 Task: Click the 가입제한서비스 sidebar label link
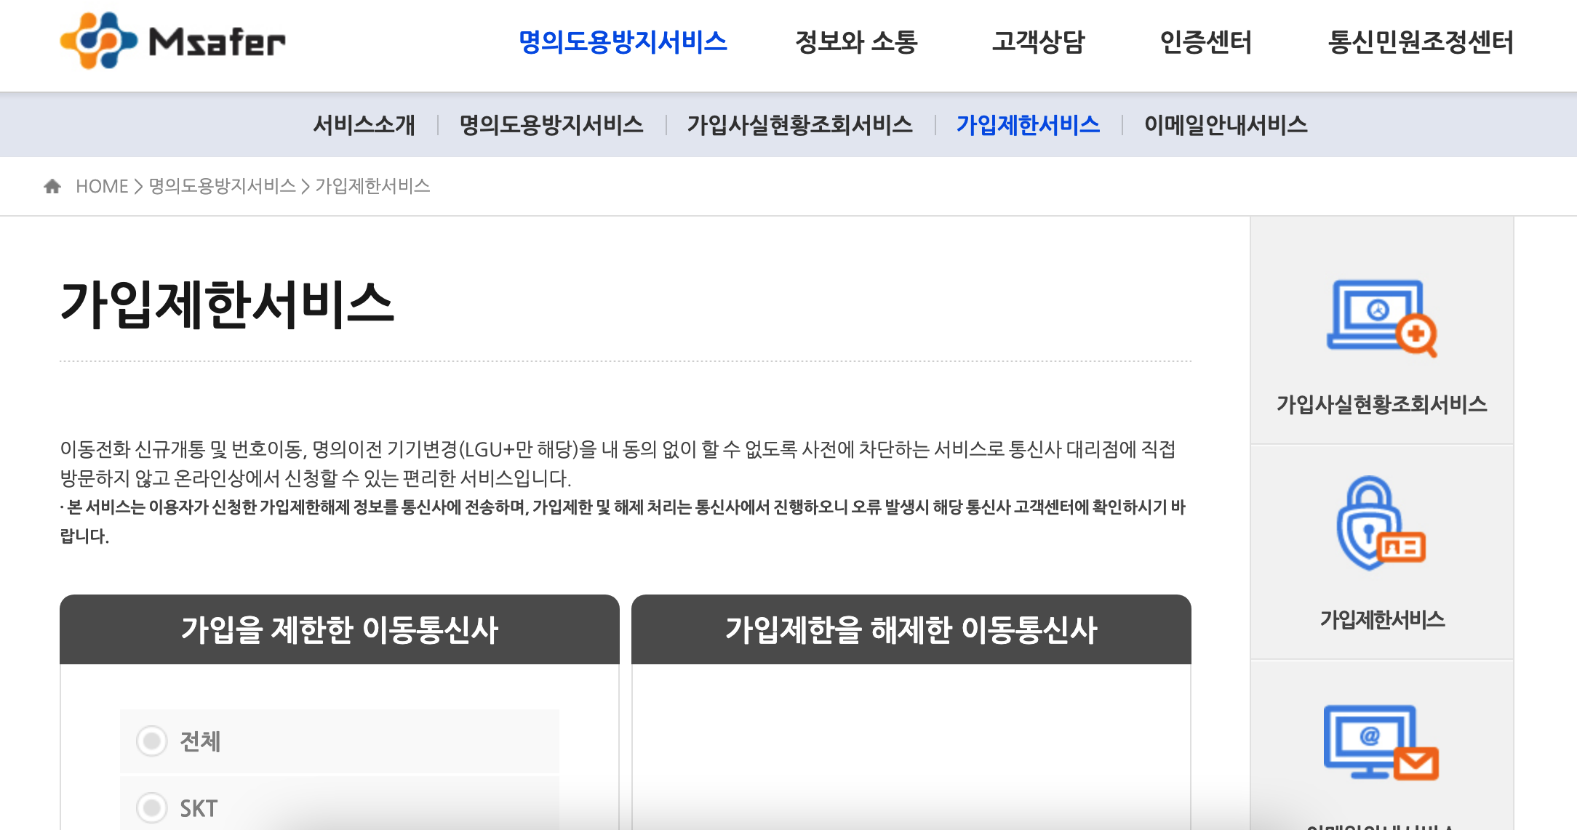pos(1381,619)
